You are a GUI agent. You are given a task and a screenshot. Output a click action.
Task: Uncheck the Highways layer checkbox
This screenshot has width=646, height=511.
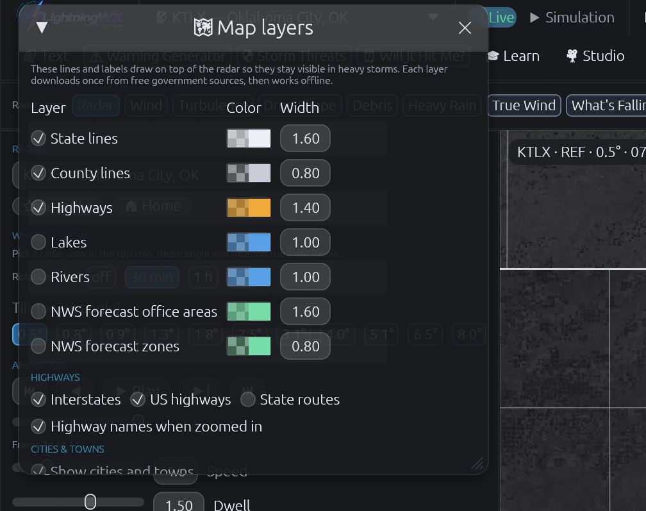[x=38, y=208]
